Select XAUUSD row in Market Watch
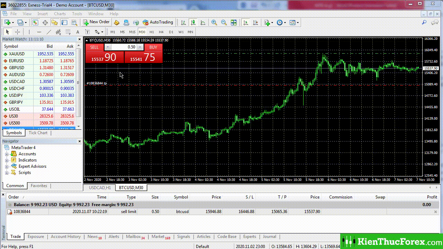 click(39, 54)
